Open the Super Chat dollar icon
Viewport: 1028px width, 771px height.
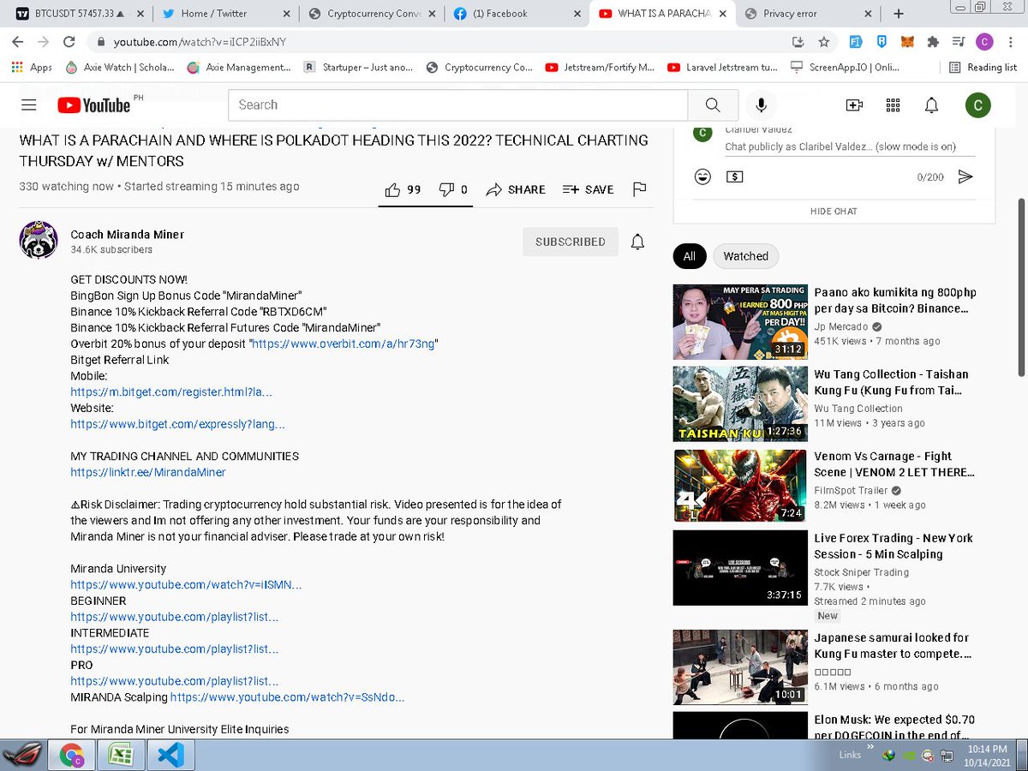[735, 176]
